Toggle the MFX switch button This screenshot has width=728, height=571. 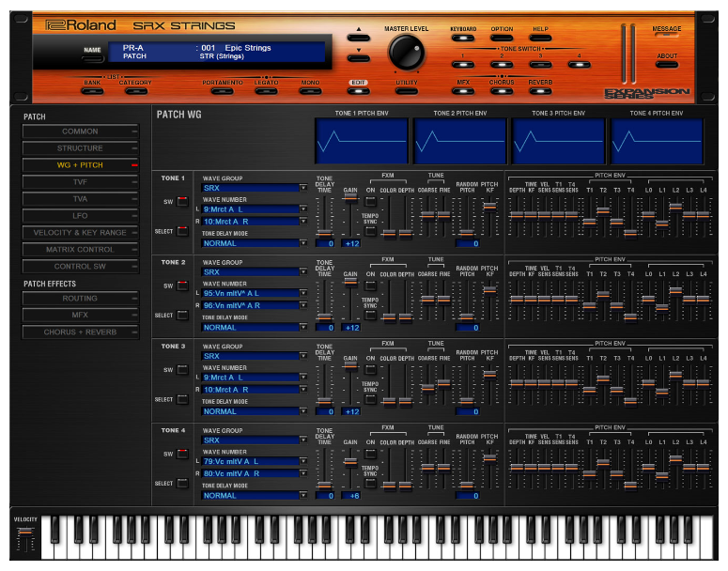coord(462,91)
